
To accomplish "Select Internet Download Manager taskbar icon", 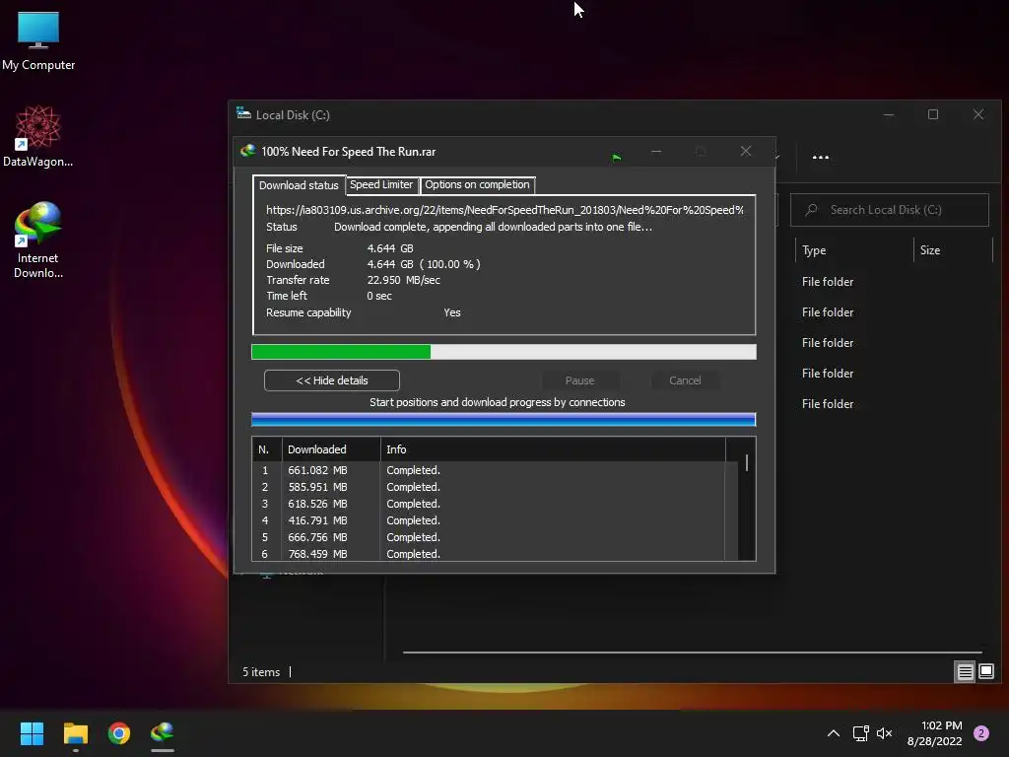I will (163, 733).
